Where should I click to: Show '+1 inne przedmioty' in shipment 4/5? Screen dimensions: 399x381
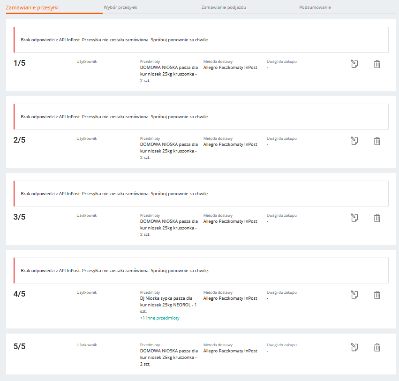point(160,318)
